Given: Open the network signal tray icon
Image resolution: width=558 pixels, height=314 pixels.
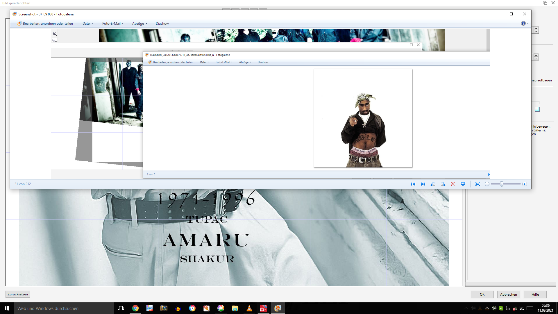Looking at the screenshot, I should point(508,308).
